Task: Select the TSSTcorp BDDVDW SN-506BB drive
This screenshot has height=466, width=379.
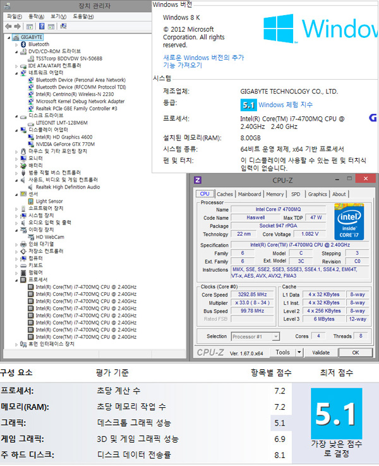Action: point(69,59)
